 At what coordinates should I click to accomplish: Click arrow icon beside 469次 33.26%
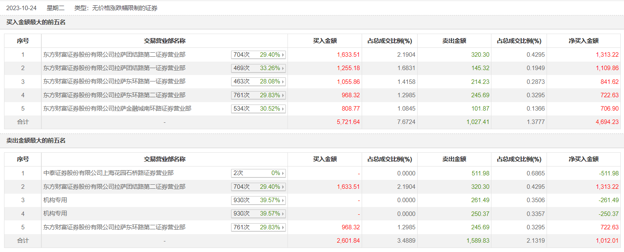click(x=283, y=68)
